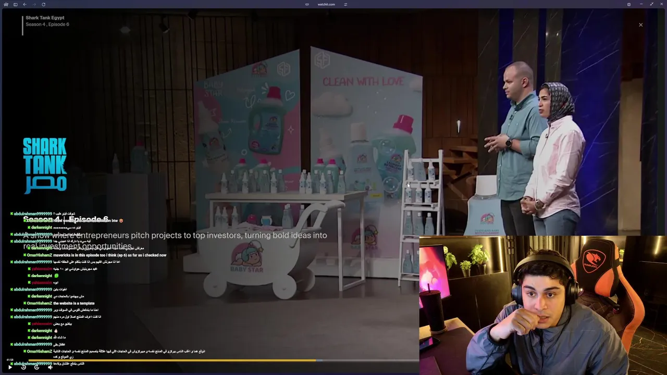Reload the watchit.com page
Screen dimensions: 667x375
pos(43,4)
